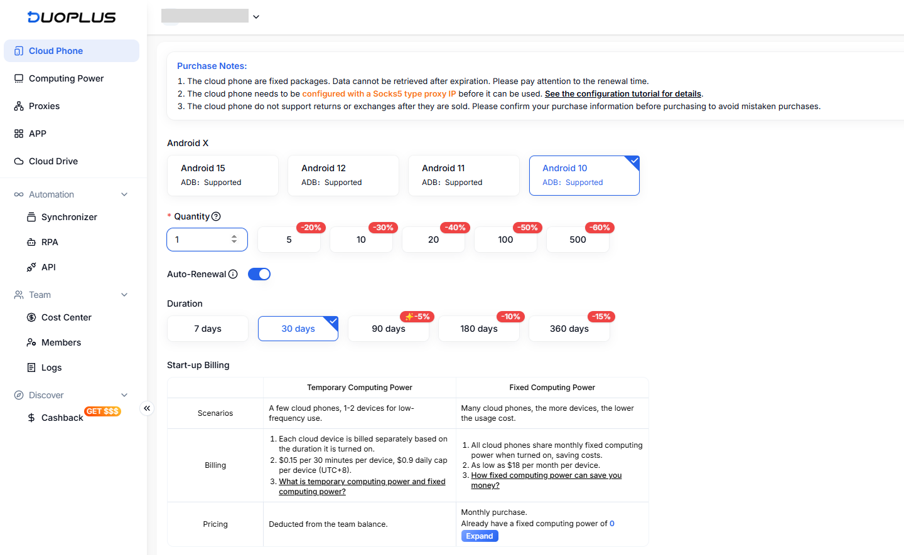This screenshot has height=555, width=904.
Task: Click the Cashback dollar icon
Action: coord(31,418)
